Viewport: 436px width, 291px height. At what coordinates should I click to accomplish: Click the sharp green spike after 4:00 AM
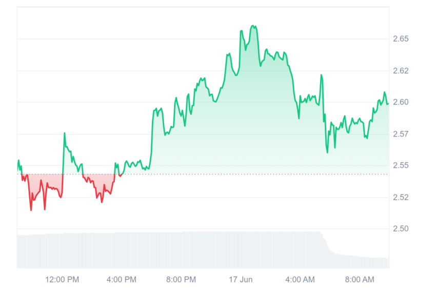[322, 75]
